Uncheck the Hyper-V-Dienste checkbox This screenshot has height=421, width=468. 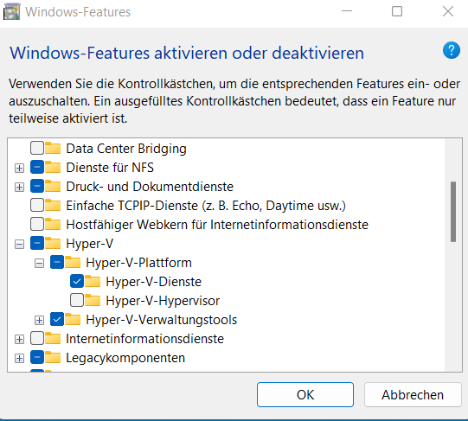pos(77,281)
